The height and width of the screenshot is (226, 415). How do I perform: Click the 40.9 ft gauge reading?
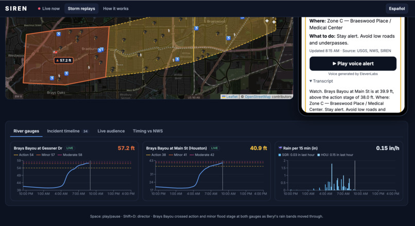(x=258, y=148)
